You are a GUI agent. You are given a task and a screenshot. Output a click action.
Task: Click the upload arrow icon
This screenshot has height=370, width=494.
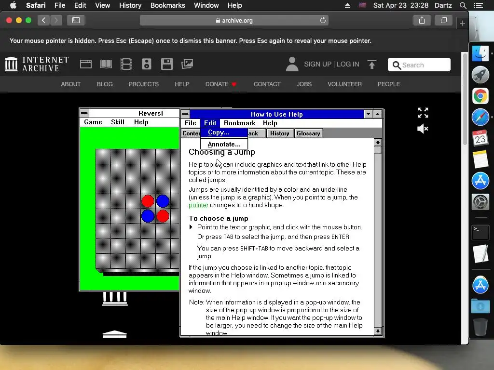(x=372, y=64)
